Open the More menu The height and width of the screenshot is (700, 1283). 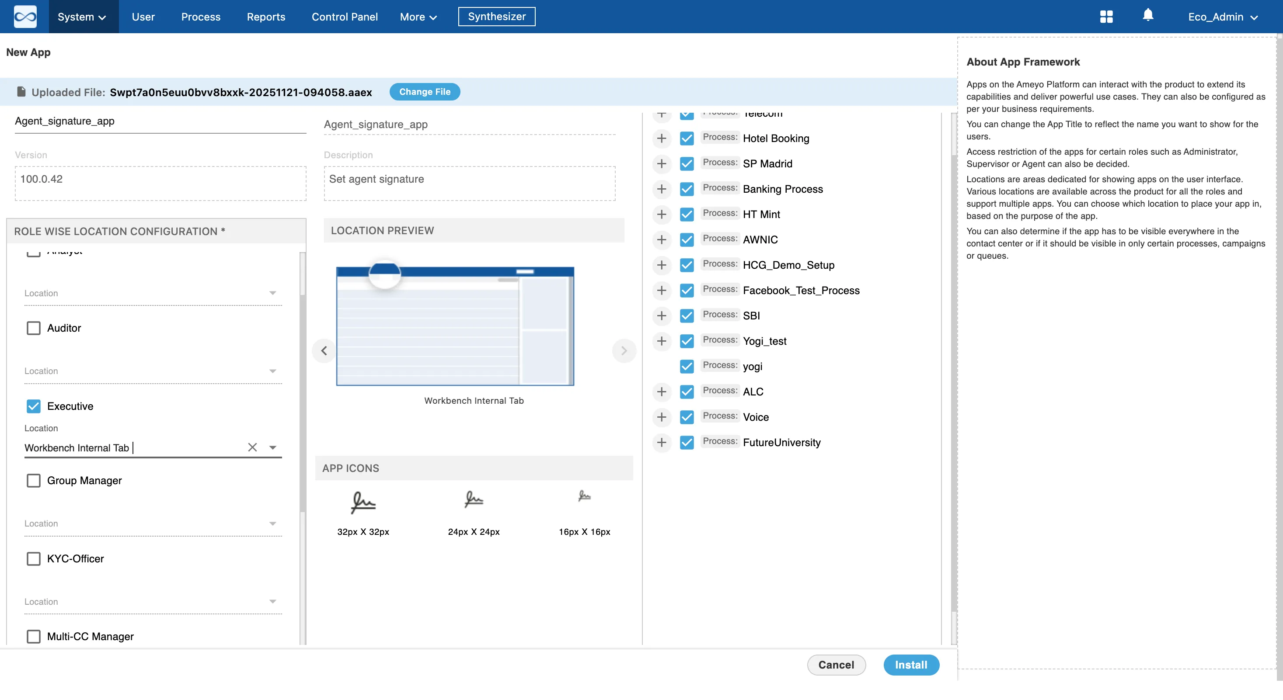(x=418, y=17)
